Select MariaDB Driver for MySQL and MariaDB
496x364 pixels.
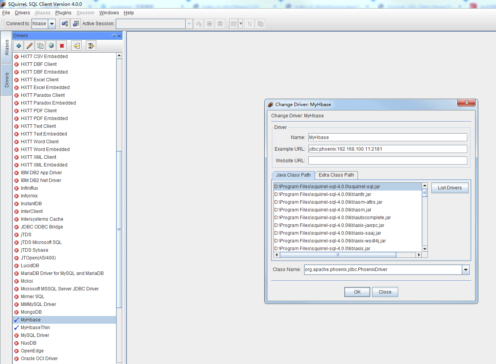[64, 273]
